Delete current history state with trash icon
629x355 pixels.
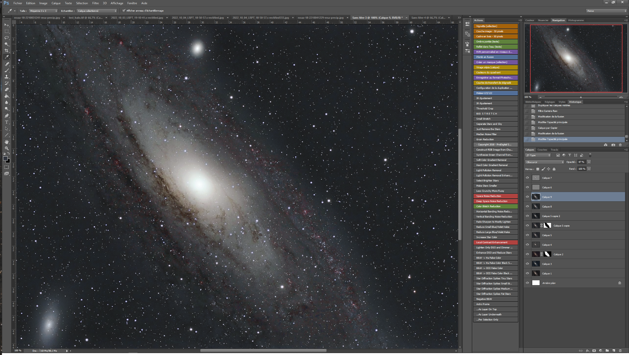tap(620, 145)
